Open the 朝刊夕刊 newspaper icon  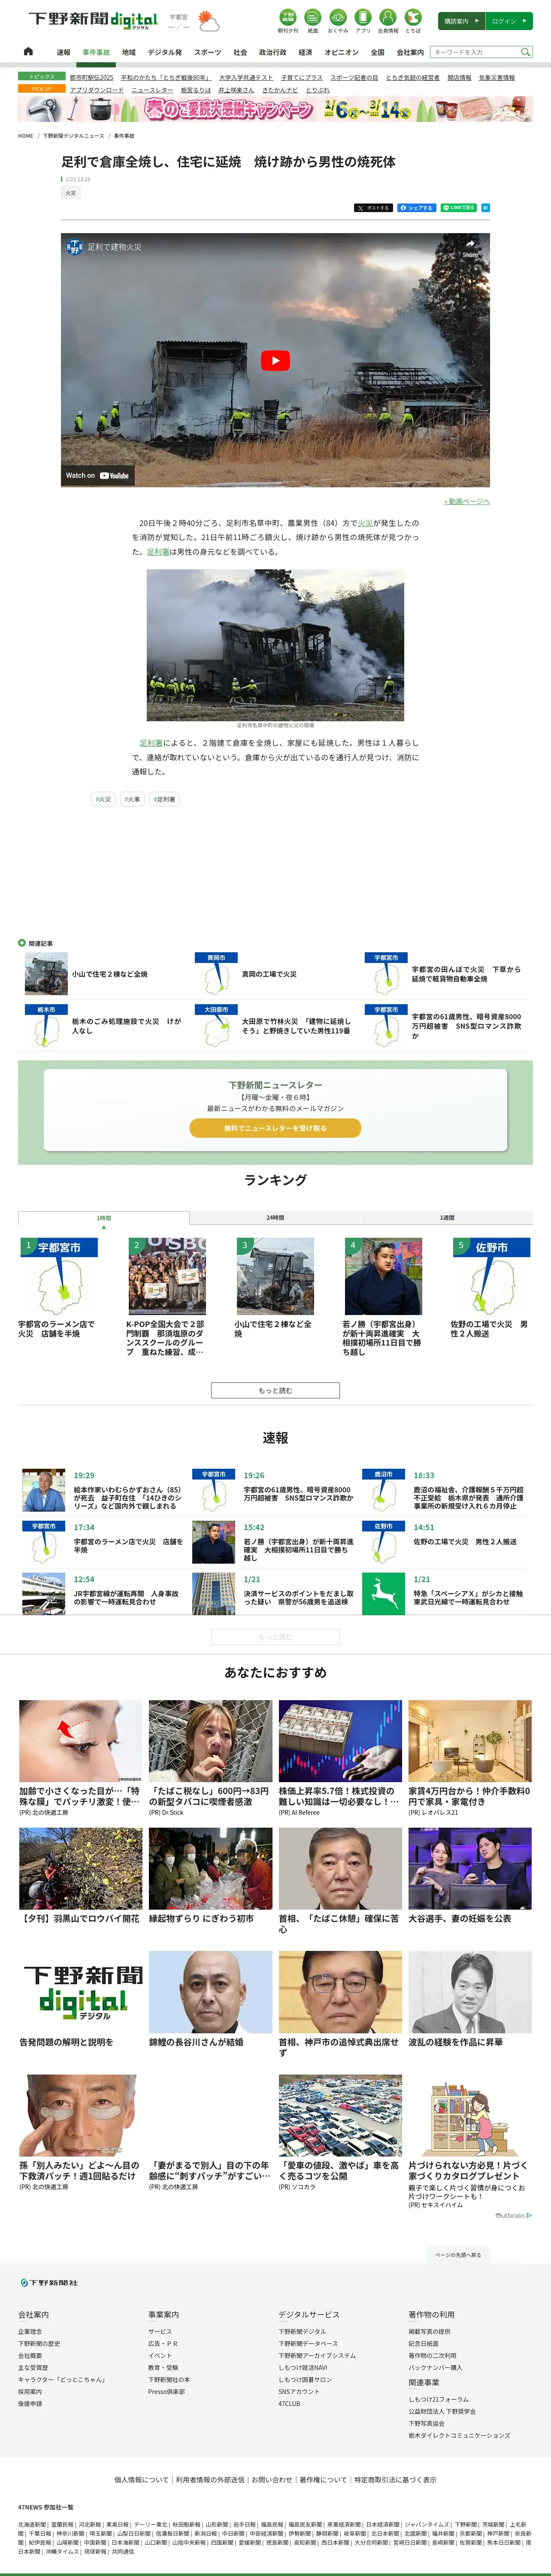pos(288,20)
